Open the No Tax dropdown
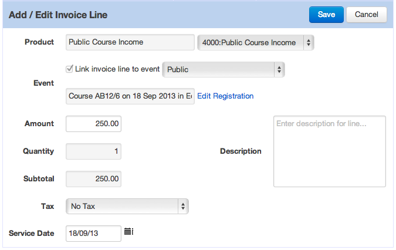This screenshot has height=250, width=396. pos(127,207)
